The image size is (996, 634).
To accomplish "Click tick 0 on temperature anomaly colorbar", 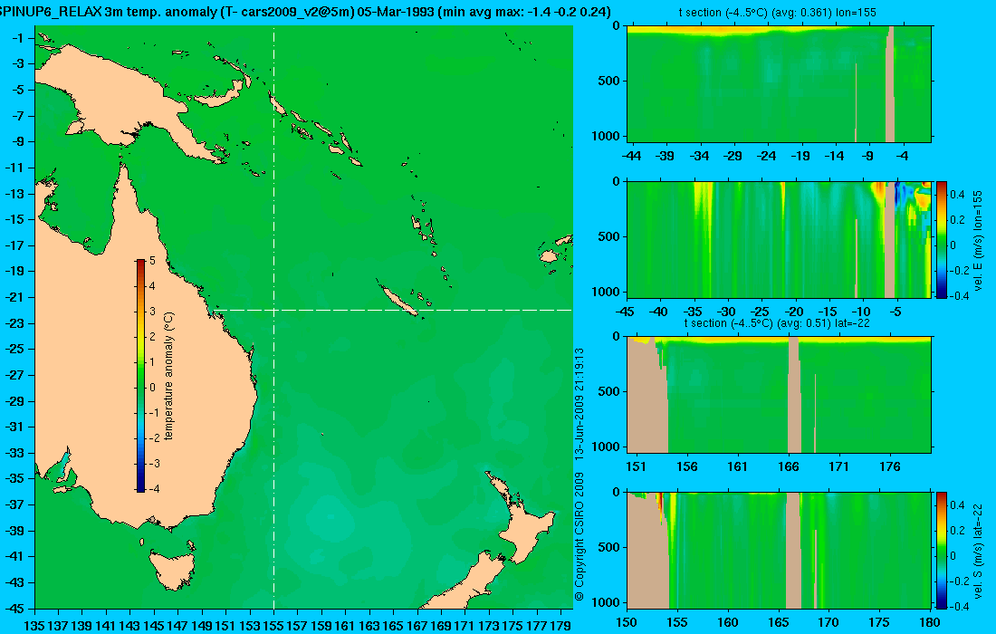I will point(152,387).
